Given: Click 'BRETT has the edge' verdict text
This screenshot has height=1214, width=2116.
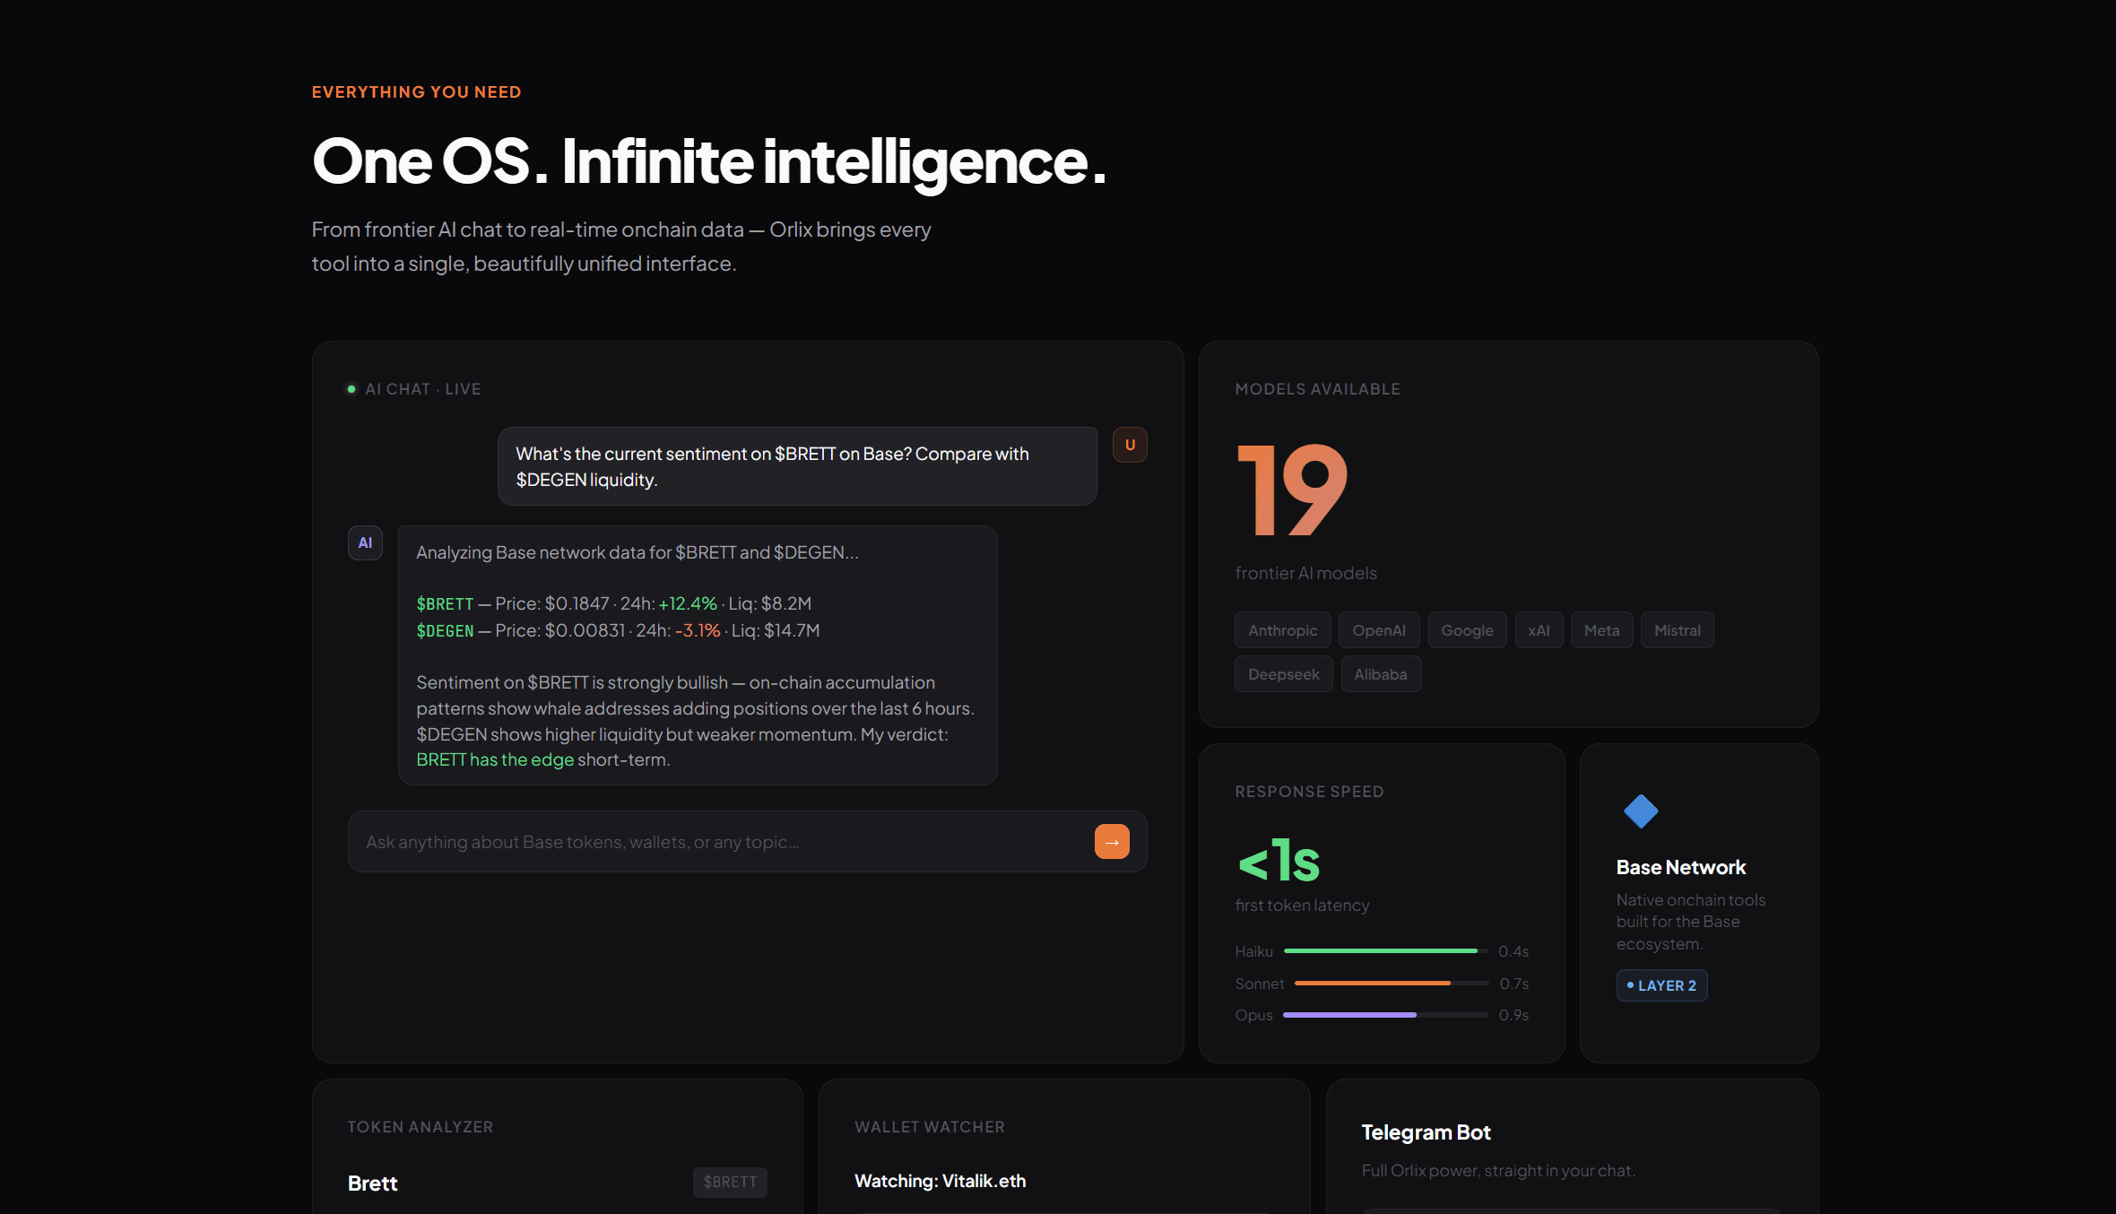Looking at the screenshot, I should coord(495,759).
